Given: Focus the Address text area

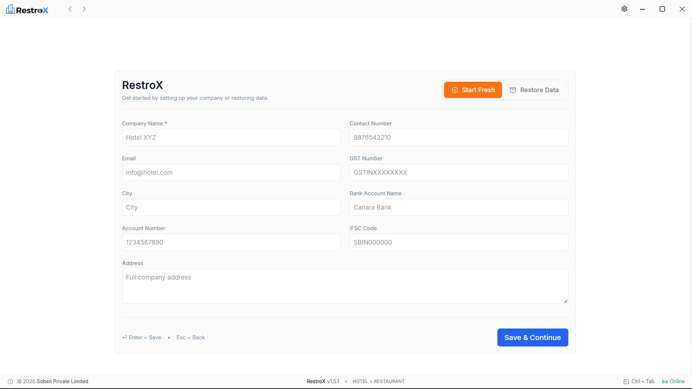Looking at the screenshot, I should [345, 286].
